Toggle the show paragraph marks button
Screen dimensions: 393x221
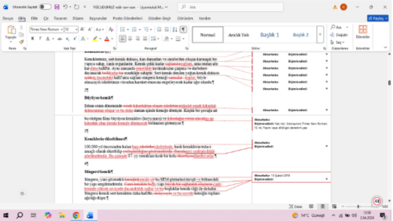point(184,30)
